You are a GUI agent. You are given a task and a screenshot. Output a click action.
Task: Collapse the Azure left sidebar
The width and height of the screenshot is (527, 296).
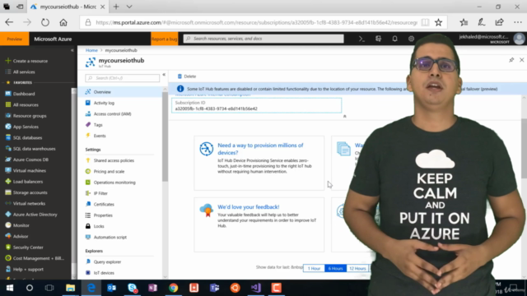(72, 50)
